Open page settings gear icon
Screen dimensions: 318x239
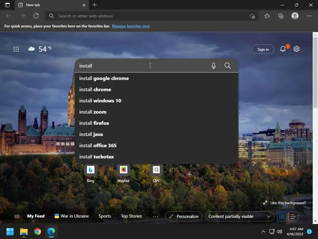(297, 49)
